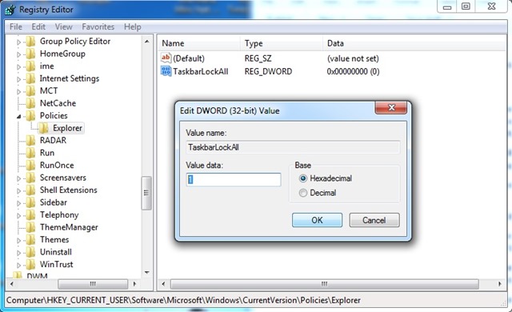512x312 pixels.
Task: Click the ime folder icon
Action: 30,66
